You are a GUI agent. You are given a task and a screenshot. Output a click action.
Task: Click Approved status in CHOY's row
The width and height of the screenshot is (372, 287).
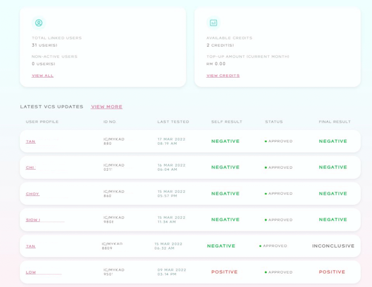(x=280, y=194)
